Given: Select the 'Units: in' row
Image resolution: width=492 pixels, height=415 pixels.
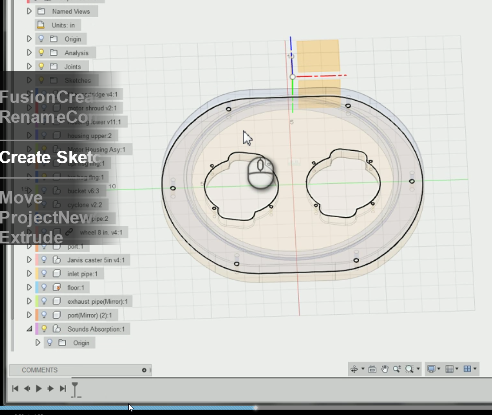Looking at the screenshot, I should [x=58, y=25].
